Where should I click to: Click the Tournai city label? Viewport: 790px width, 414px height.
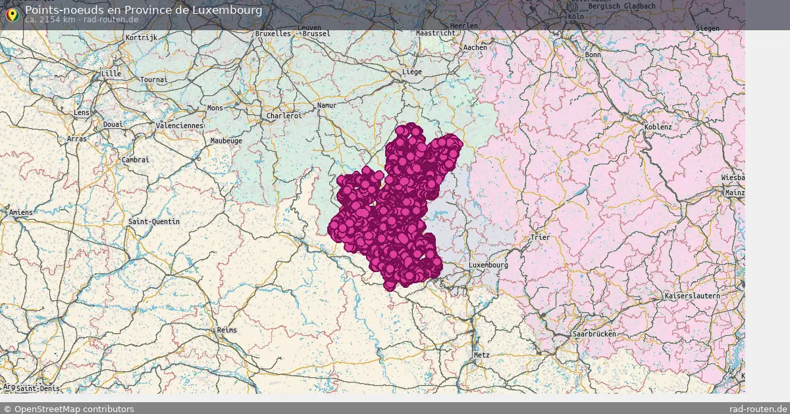coord(154,80)
